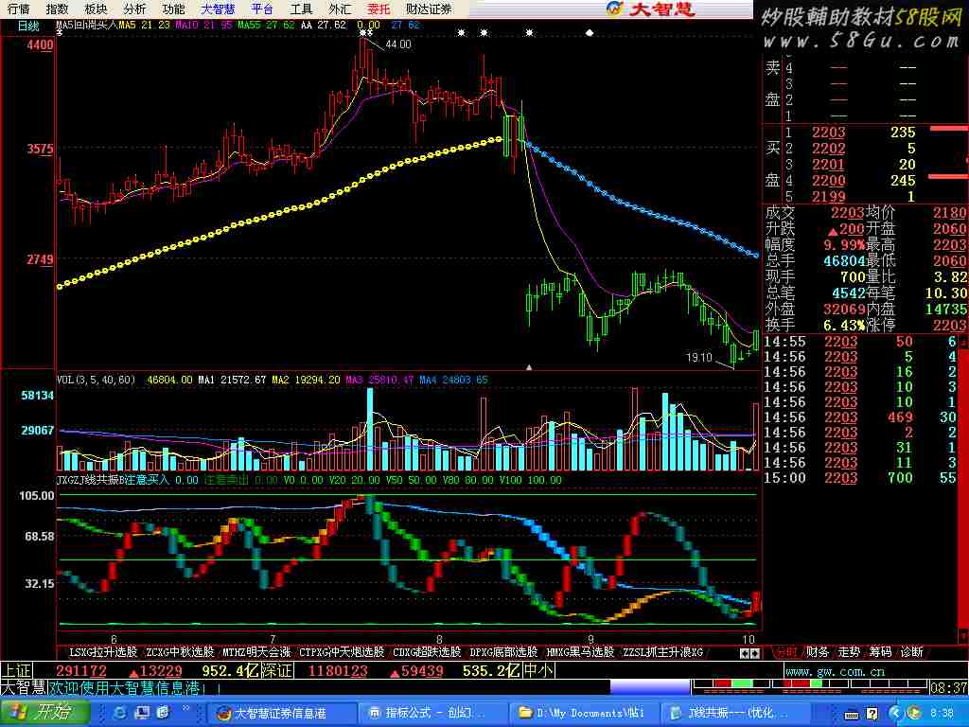969x727 pixels.
Task: Click the indicator tabs scroll arrows
Action: tap(749, 653)
